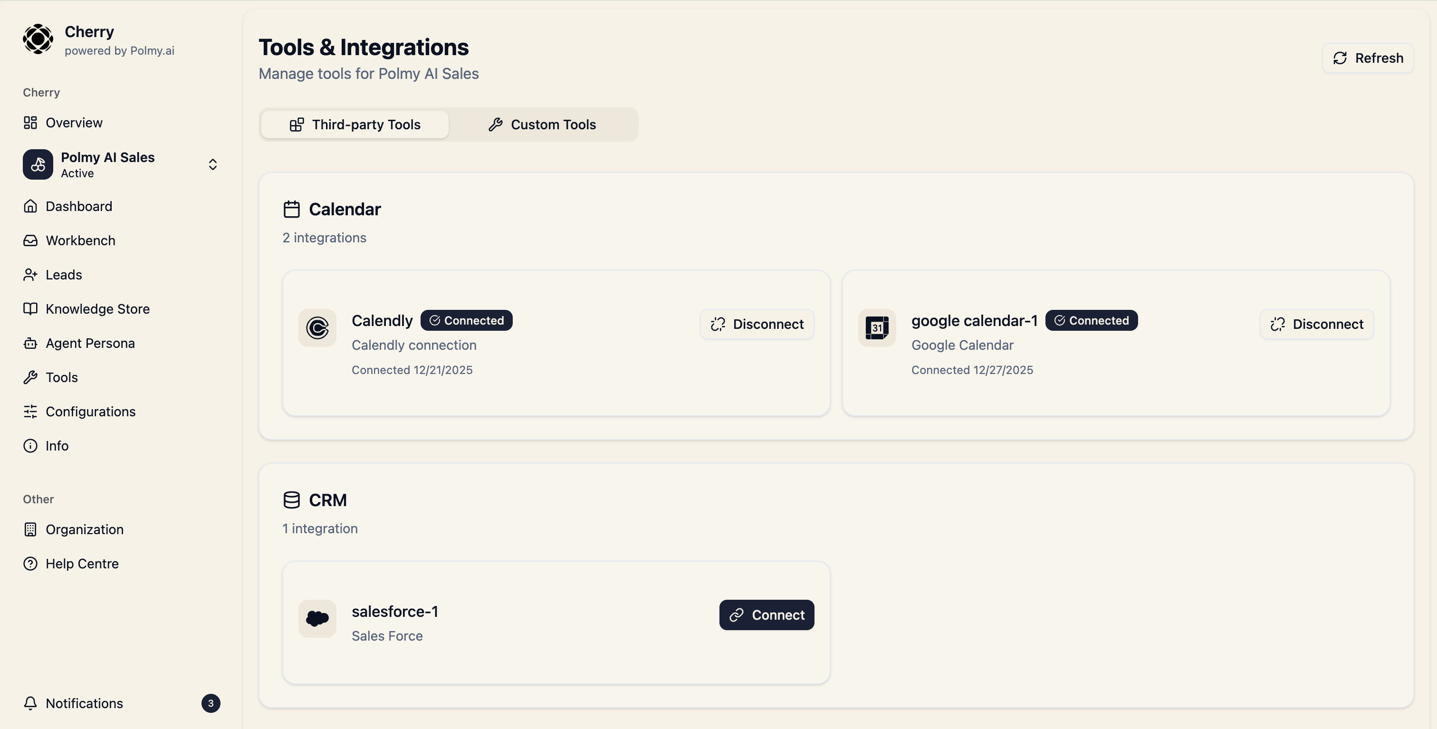Refresh the integrations list

(x=1367, y=58)
